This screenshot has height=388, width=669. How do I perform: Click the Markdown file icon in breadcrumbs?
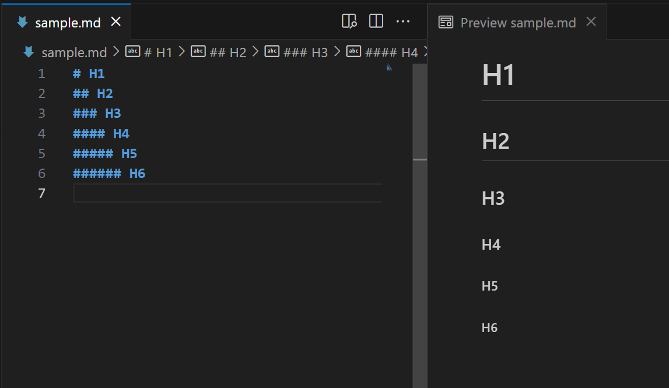27,52
